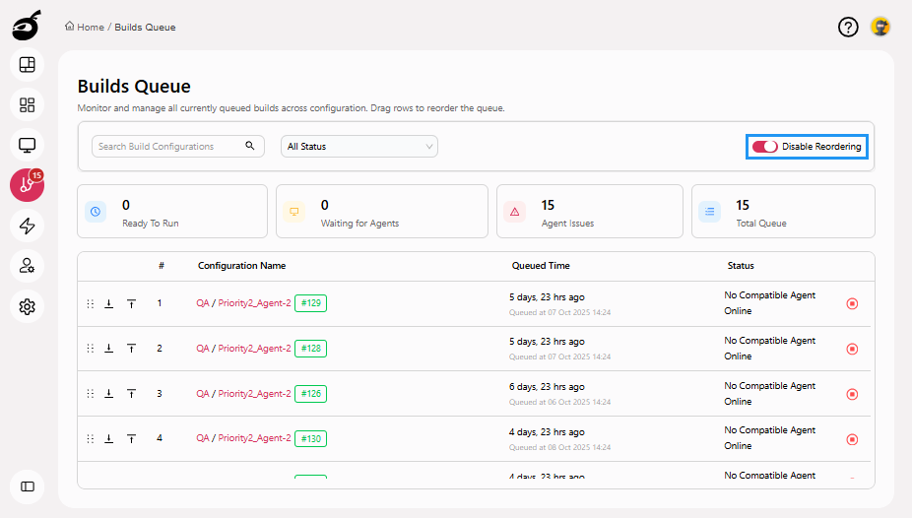
Task: Move build #129 to bottom
Action: [108, 303]
